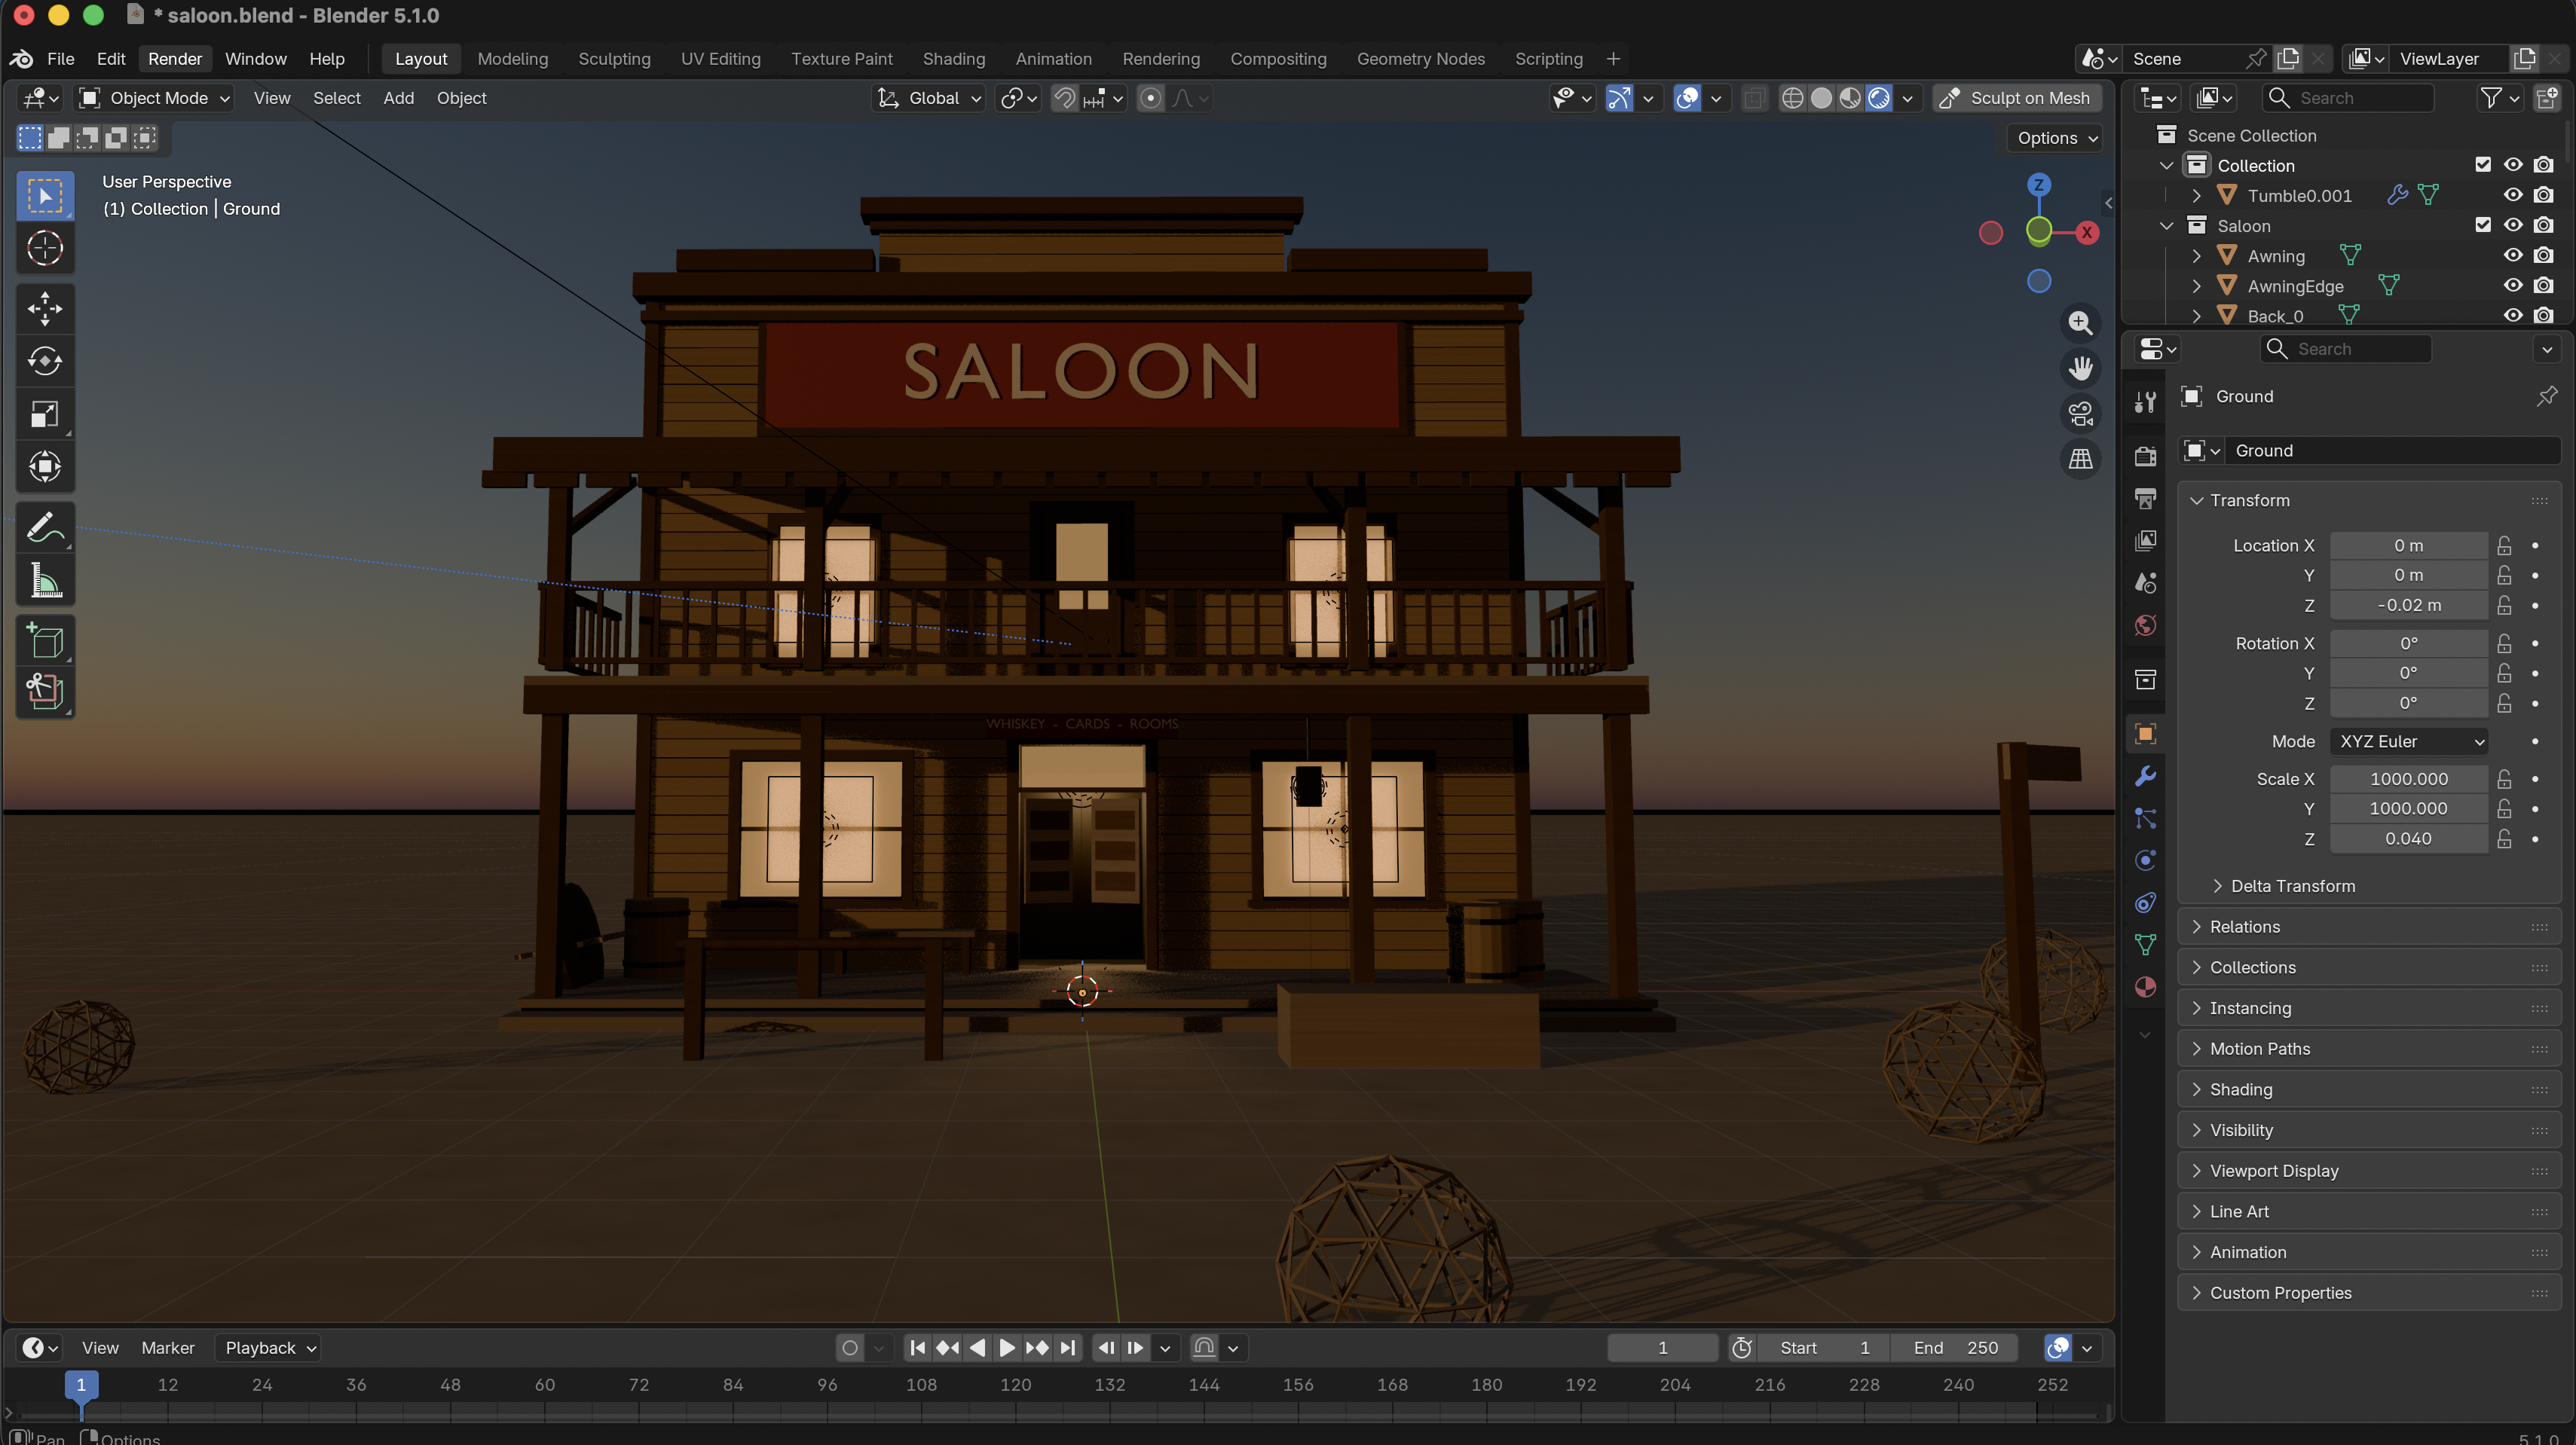Screen dimensions: 2576x1445
Task: Expand the Viewport Display panel
Action: [2368, 1172]
